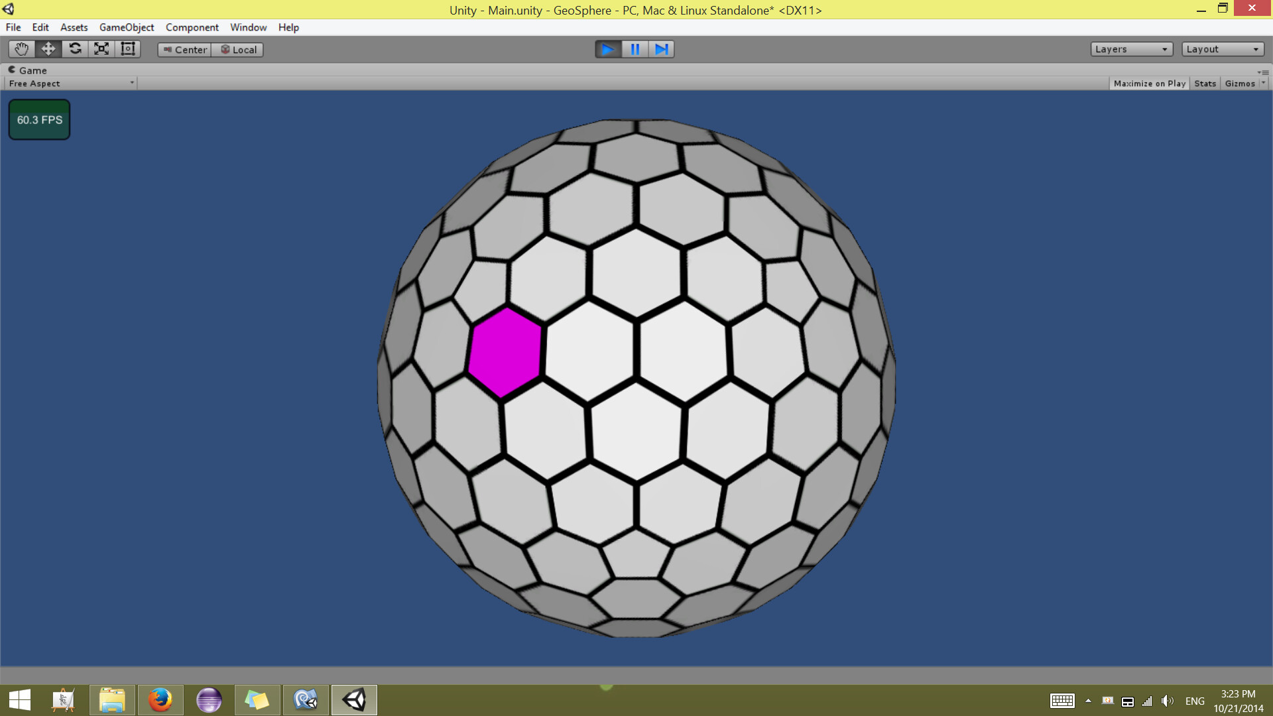
Task: Open the Free Aspect dropdown
Action: 71,84
